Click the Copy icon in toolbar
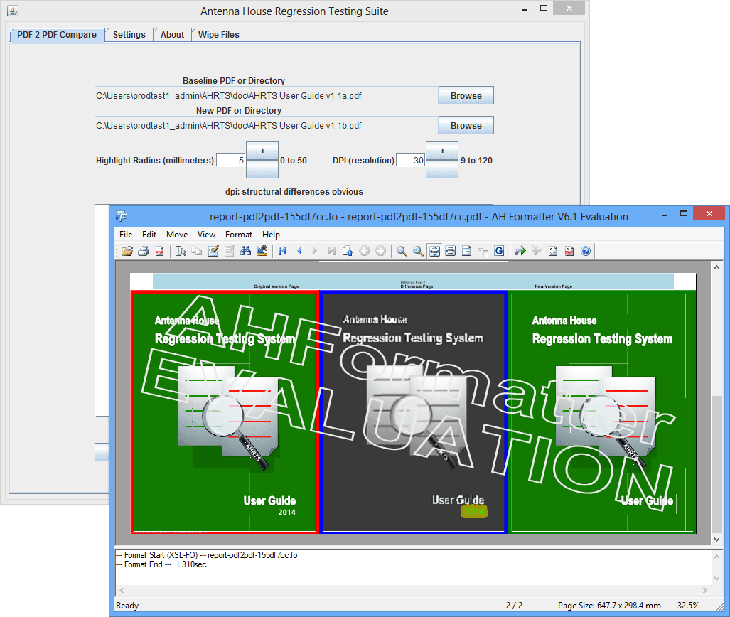Viewport: 730px width, 617px height. coord(197,251)
